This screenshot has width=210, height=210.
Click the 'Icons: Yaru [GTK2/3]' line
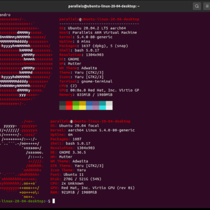pyautogui.click(x=81, y=77)
